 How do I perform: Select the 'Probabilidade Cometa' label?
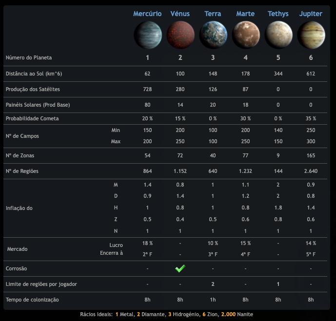point(32,118)
